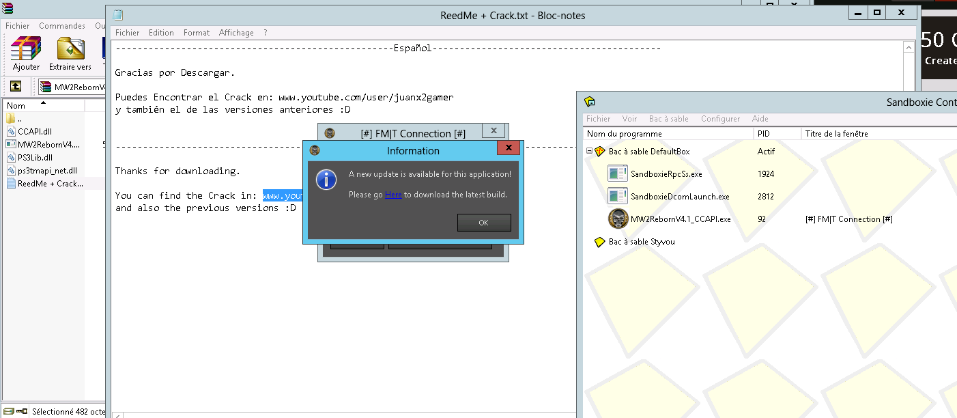The height and width of the screenshot is (418, 957).
Task: Open the Affichage menu in Bloc-notes
Action: [x=236, y=33]
